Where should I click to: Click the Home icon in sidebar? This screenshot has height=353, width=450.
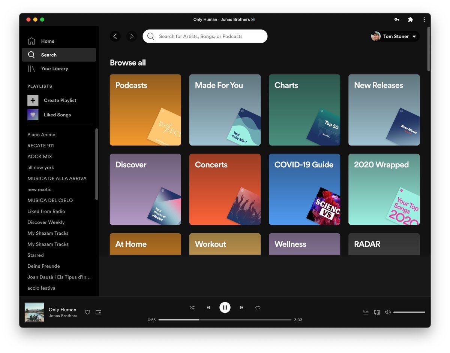coord(32,41)
